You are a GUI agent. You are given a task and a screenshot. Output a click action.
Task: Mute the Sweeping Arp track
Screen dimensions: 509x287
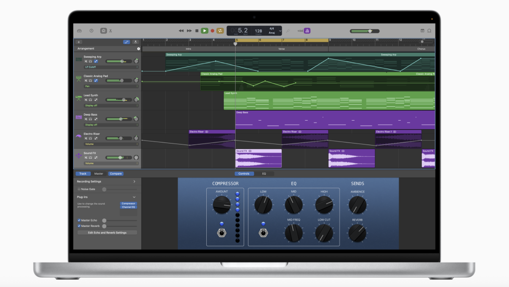point(85,62)
